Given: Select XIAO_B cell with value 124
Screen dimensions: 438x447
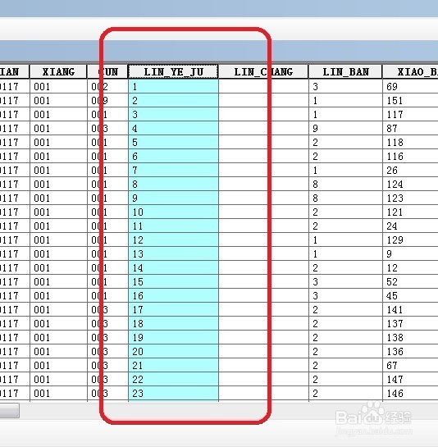Looking at the screenshot, I should tap(410, 185).
